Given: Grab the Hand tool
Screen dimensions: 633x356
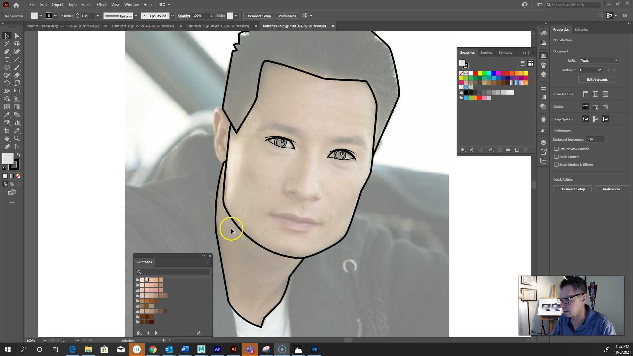Looking at the screenshot, I should click(7, 138).
